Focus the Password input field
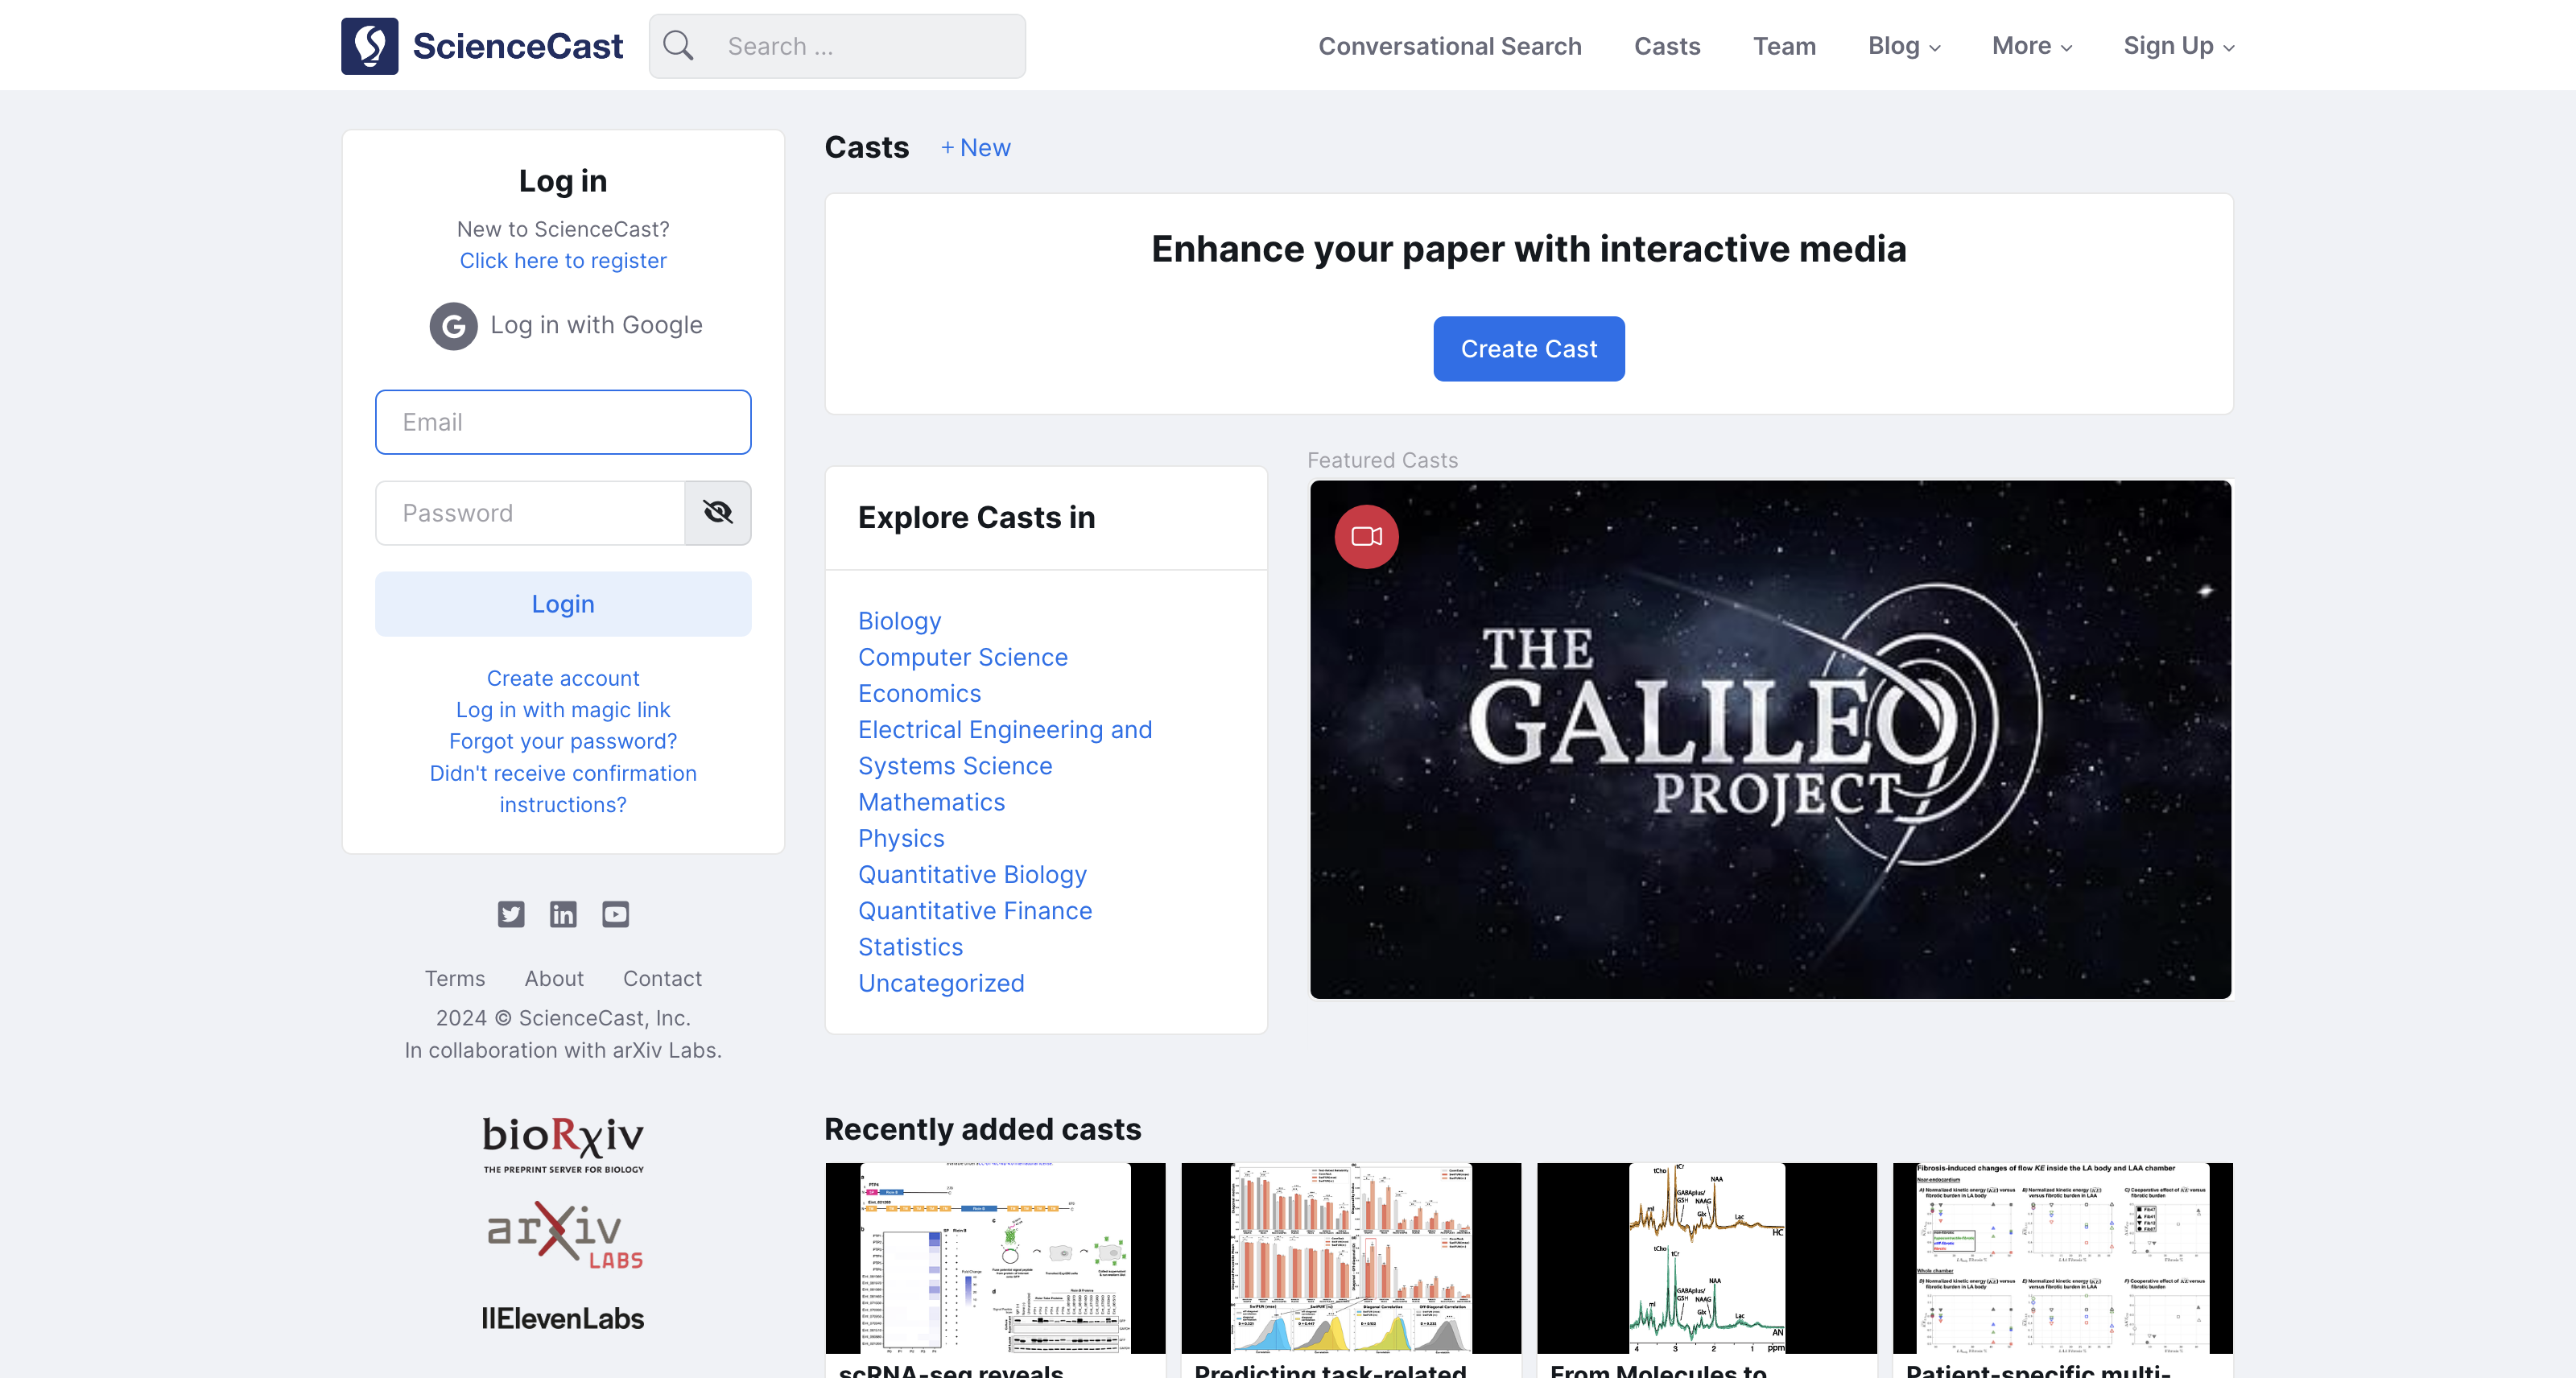The image size is (2576, 1378). point(530,513)
